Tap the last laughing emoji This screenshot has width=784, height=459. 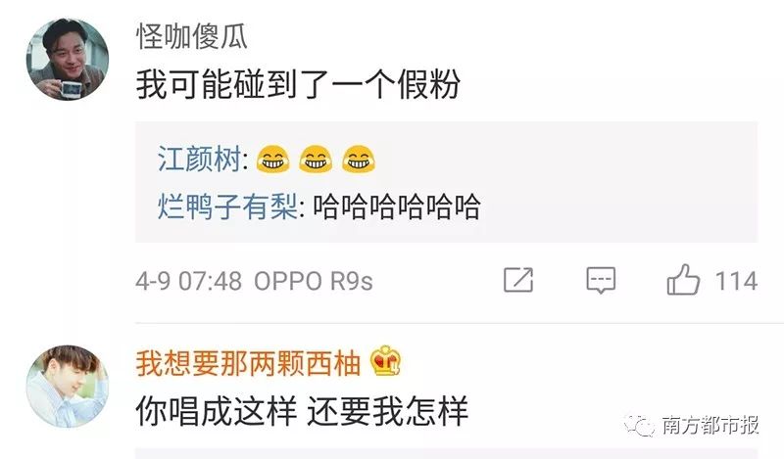pyautogui.click(x=359, y=159)
